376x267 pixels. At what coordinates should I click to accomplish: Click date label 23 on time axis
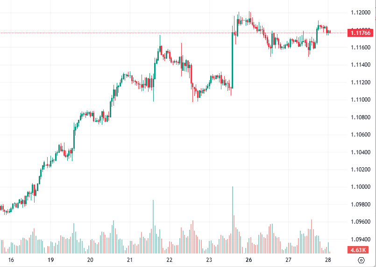click(x=209, y=260)
